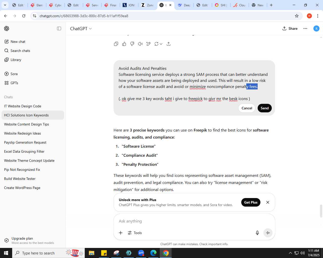Open a new browser tab

tap(271, 5)
